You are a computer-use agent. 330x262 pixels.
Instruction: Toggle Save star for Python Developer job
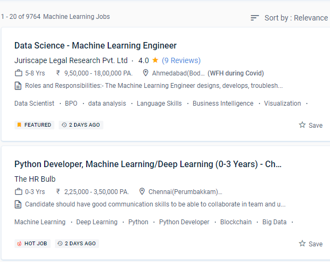pos(303,244)
